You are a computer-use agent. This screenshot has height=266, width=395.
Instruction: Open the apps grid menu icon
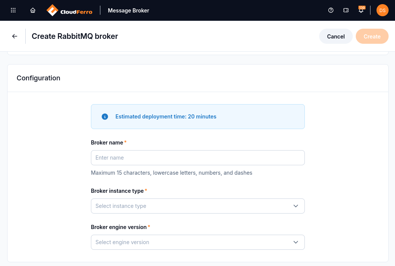13,10
